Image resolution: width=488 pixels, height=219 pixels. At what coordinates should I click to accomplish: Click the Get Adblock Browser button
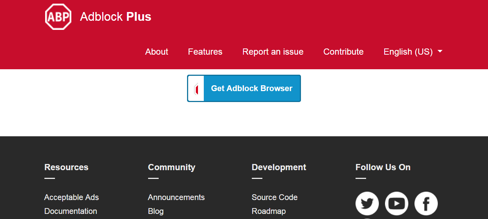coord(244,88)
